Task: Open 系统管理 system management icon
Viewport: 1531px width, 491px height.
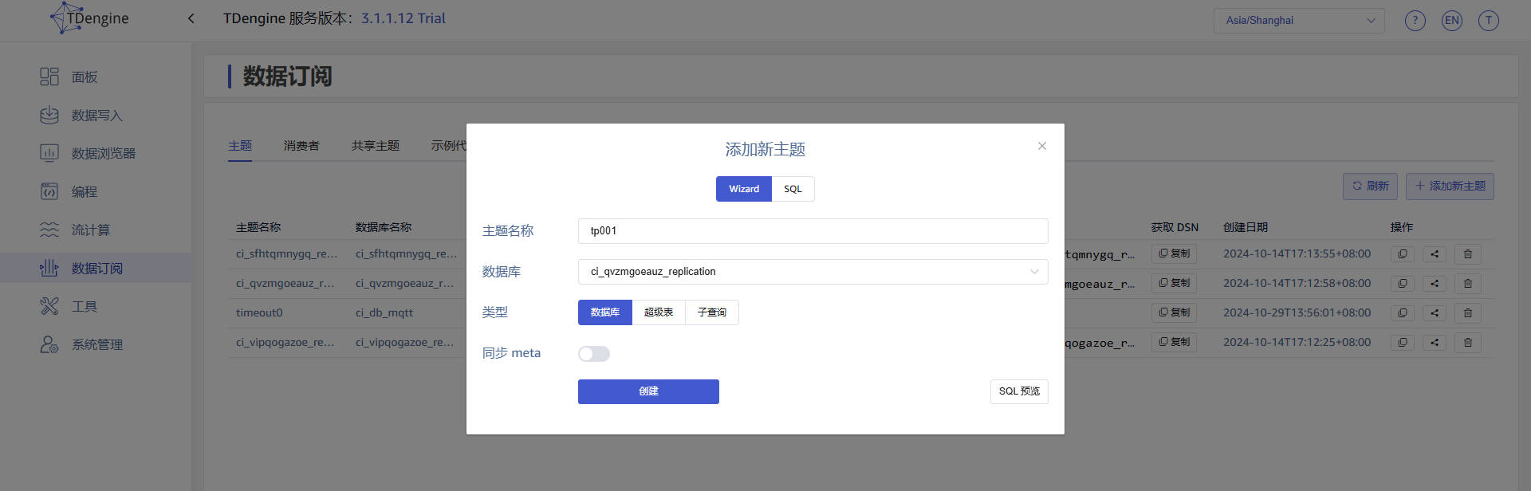Action: tap(49, 344)
